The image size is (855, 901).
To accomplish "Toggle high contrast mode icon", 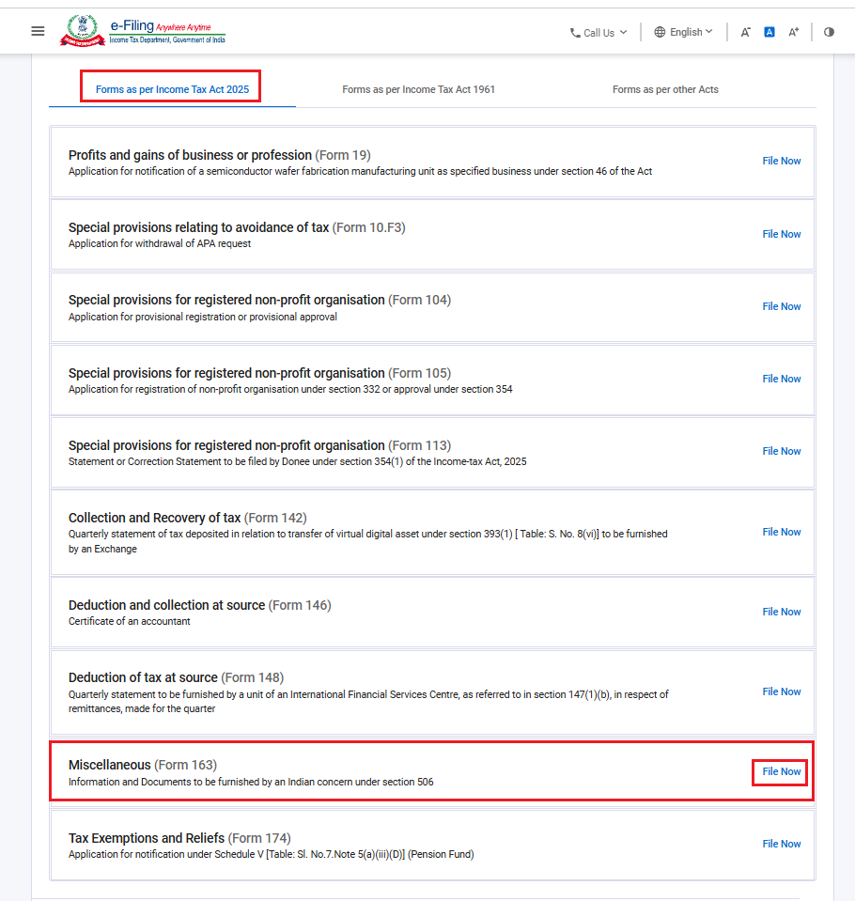I will coord(829,32).
